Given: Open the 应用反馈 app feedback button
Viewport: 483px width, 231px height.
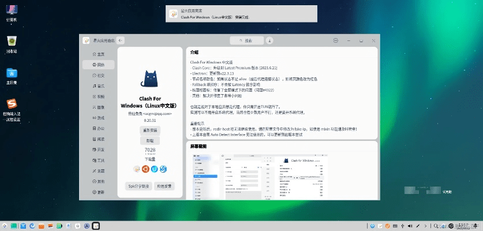Looking at the screenshot, I should coord(164,186).
